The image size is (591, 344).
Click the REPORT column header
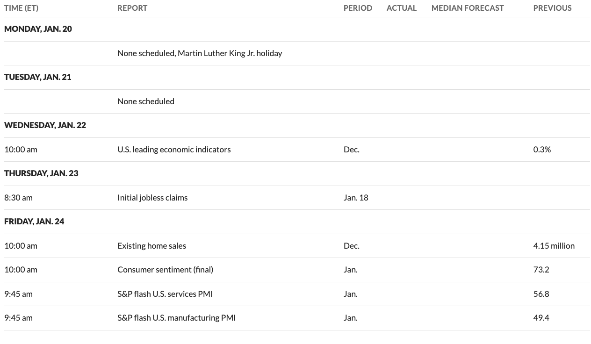click(132, 8)
